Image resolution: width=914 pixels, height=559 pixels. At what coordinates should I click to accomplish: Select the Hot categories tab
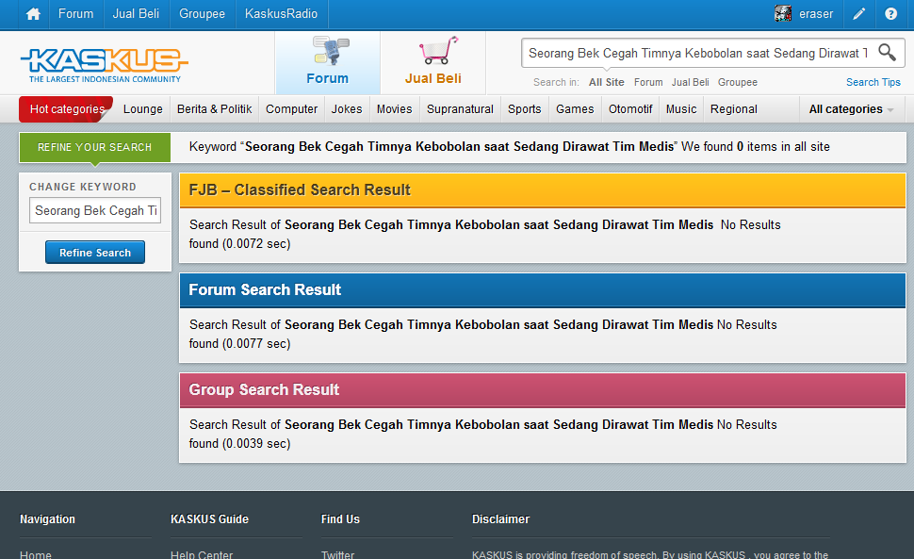click(x=67, y=109)
